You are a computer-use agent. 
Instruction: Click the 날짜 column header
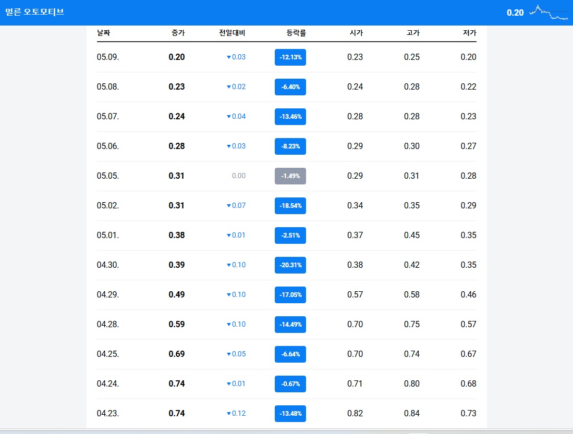click(103, 33)
